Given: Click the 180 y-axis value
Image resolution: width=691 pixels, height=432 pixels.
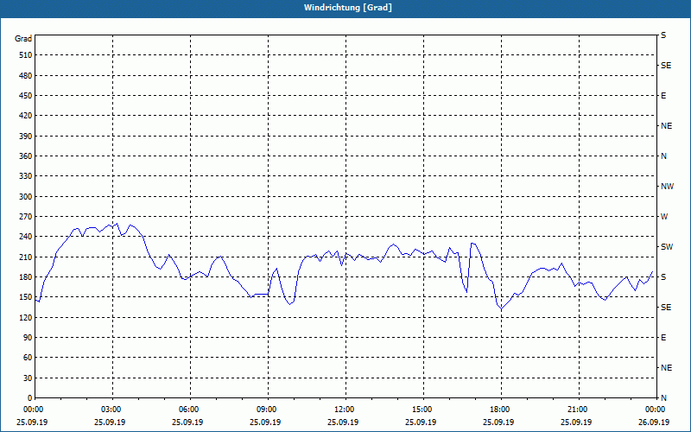Looking at the screenshot, I should [x=26, y=276].
